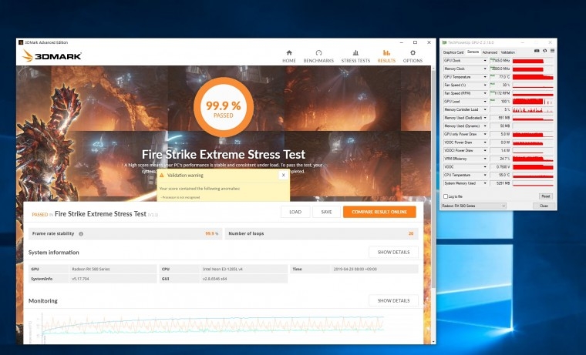586x355 pixels.
Task: Click the Number of loops value 20
Action: tap(411, 233)
